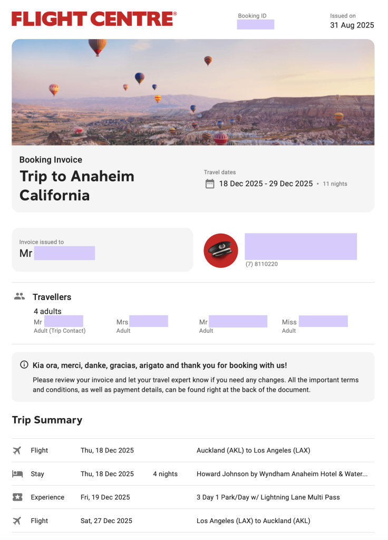Click the hot air balloon banner image

click(193, 92)
